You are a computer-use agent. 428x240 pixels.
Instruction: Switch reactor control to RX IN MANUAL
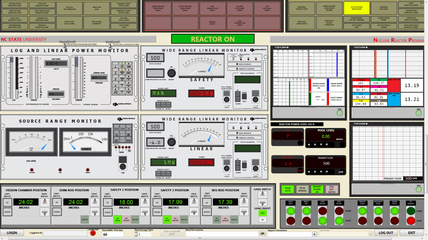[x=303, y=189]
